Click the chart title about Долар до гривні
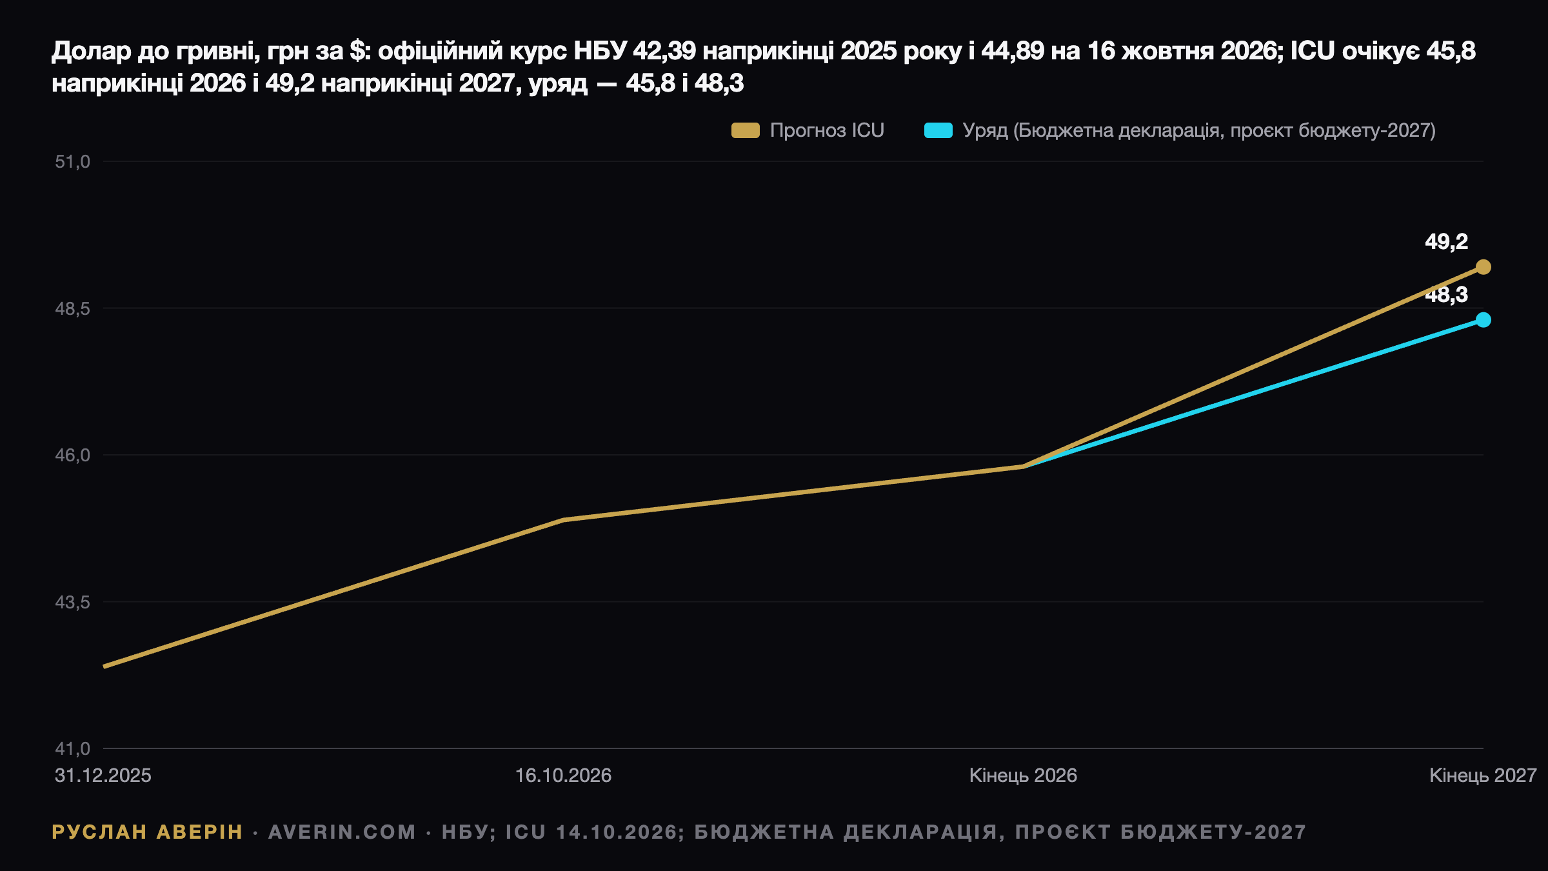This screenshot has width=1548, height=871. [764, 67]
